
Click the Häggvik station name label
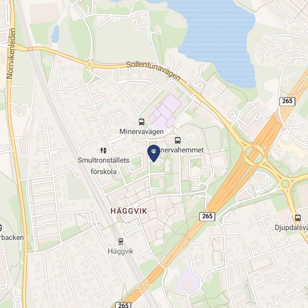pos(120,251)
